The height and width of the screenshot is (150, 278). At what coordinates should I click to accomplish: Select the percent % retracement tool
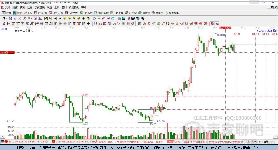(149, 24)
